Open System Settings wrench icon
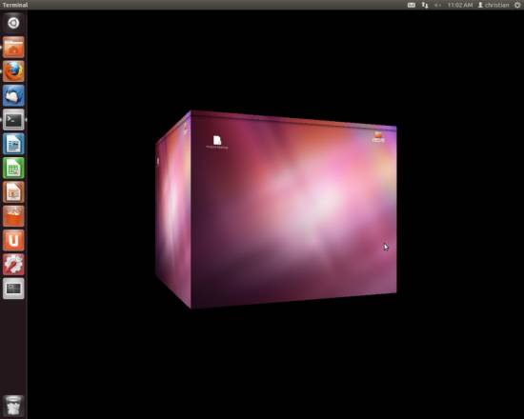The image size is (524, 419). 13,265
